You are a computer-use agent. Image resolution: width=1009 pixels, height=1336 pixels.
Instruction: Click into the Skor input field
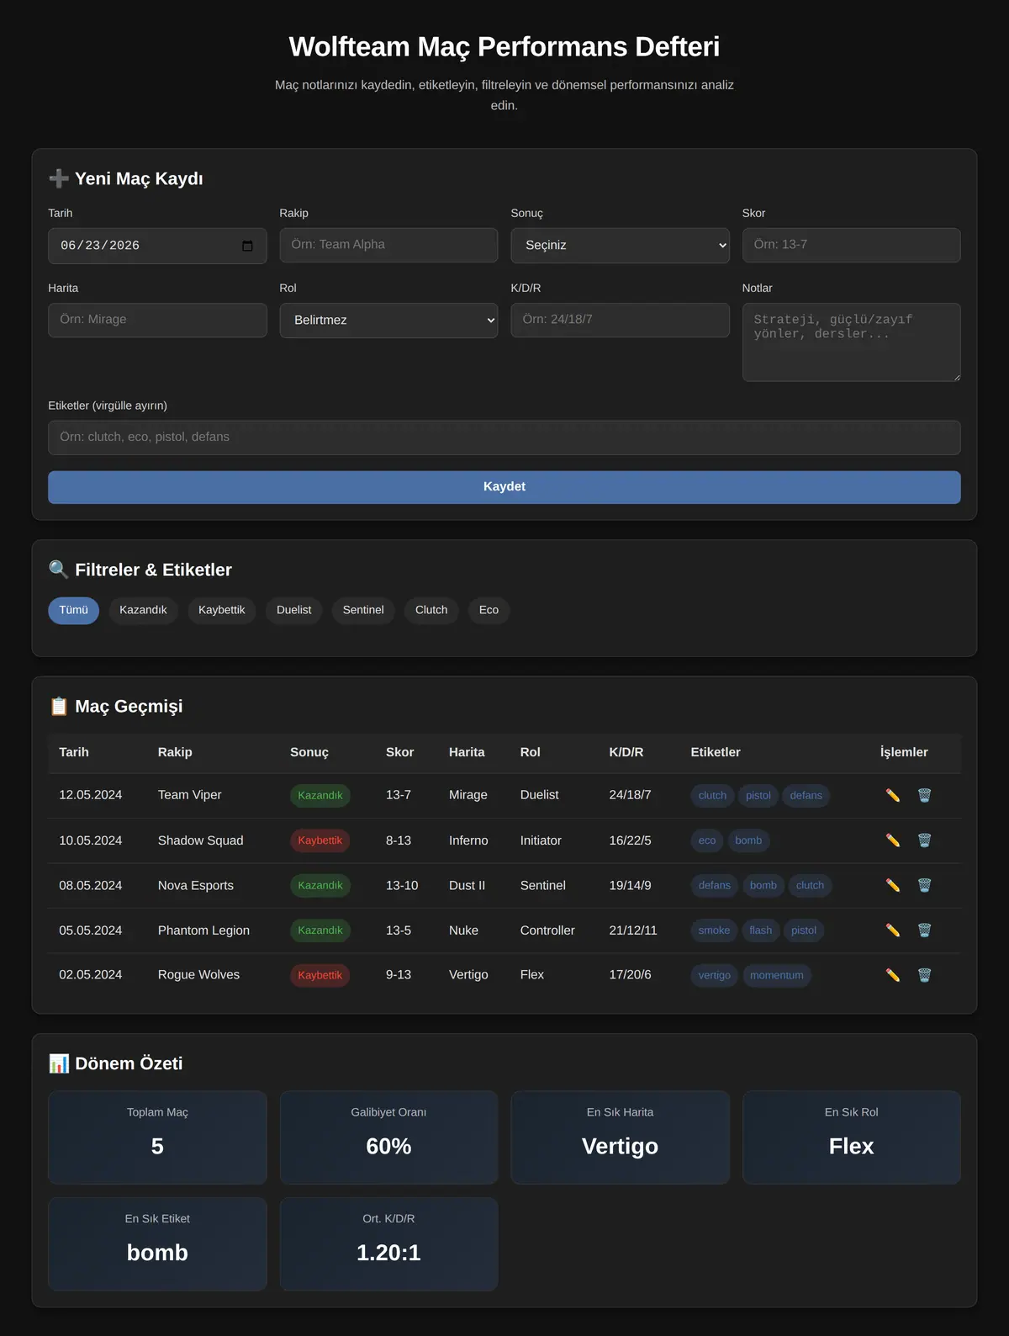pos(851,245)
